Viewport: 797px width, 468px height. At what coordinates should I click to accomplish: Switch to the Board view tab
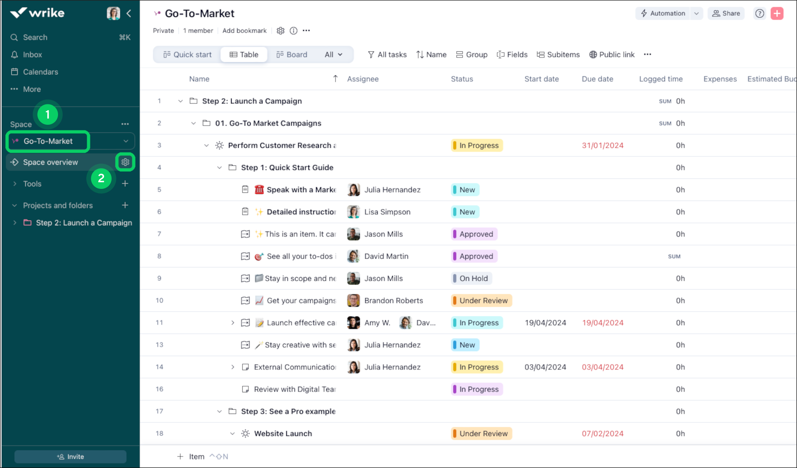(292, 54)
